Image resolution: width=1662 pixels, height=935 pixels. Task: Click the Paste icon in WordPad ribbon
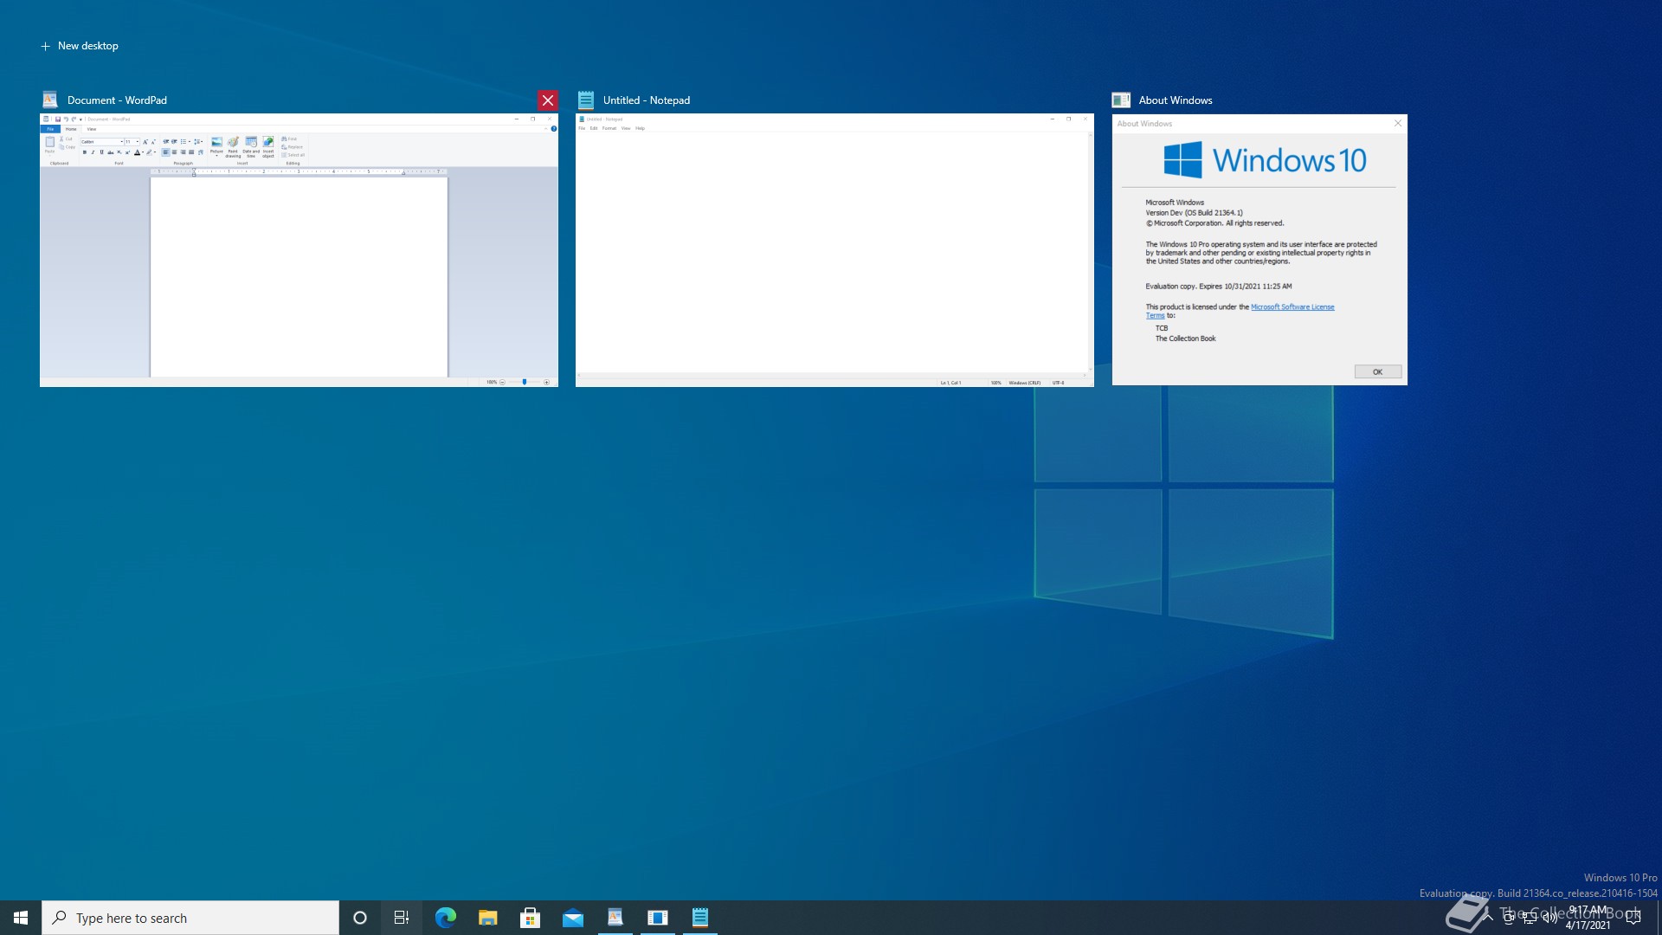pos(49,142)
